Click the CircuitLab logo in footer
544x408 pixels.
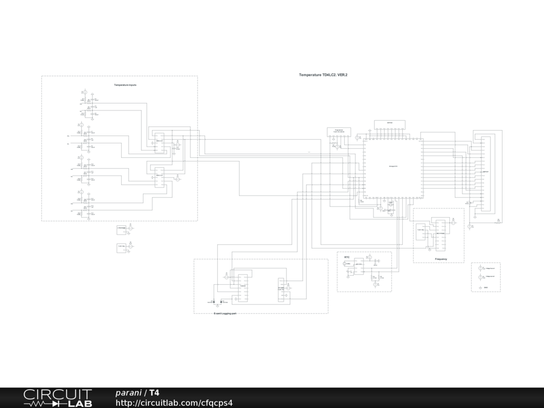pos(57,397)
